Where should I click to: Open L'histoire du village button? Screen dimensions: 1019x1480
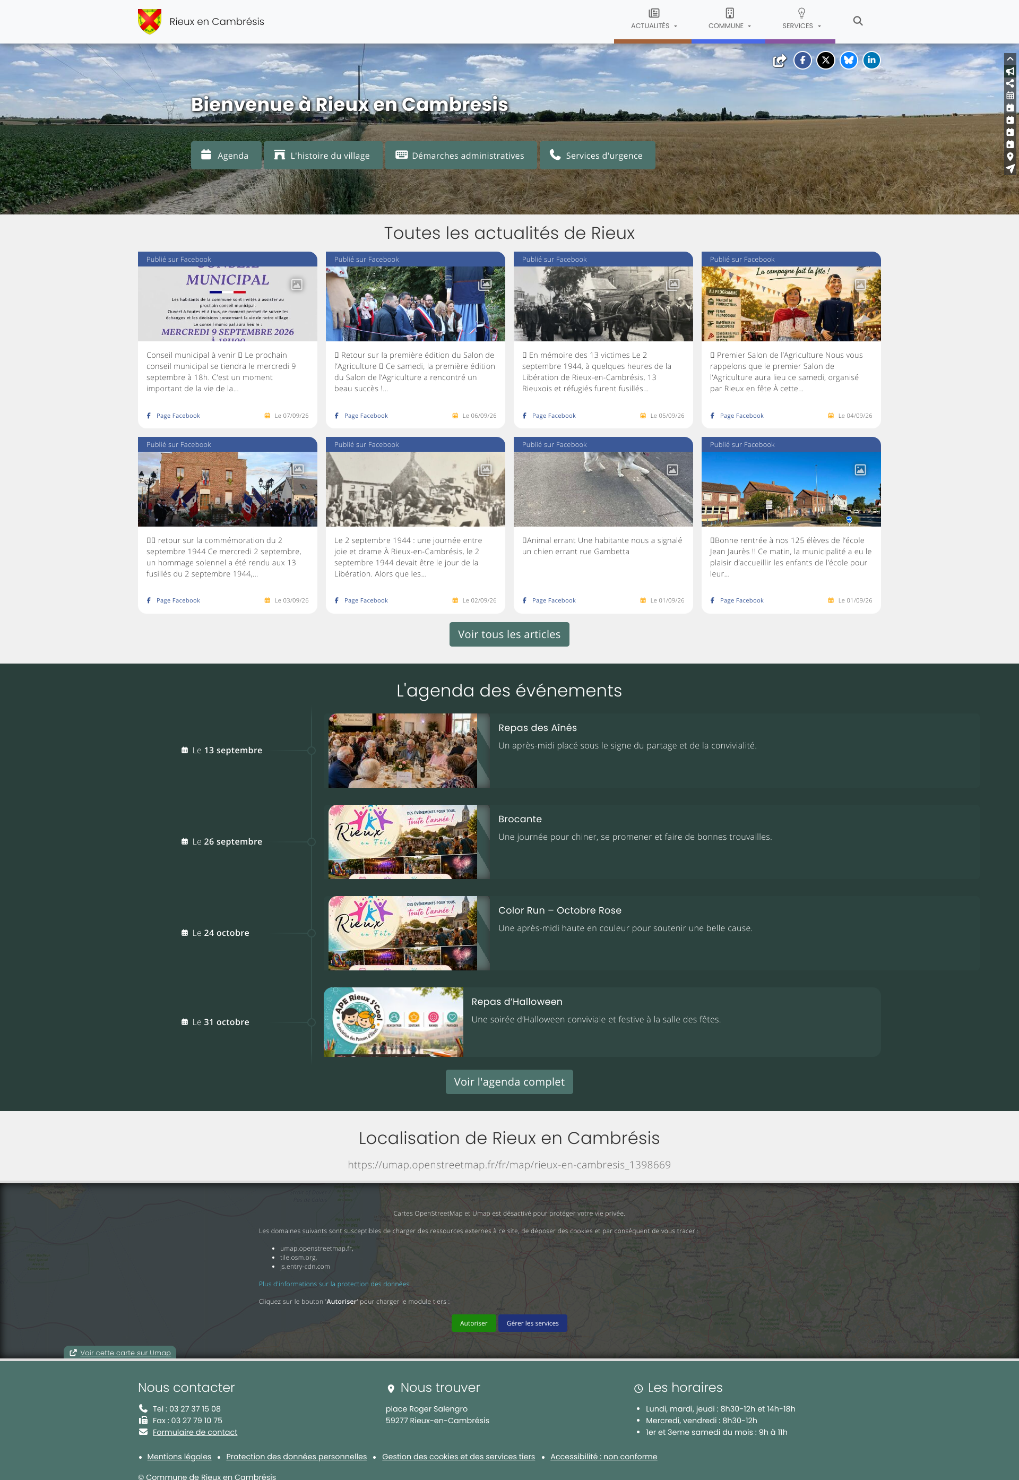(x=323, y=155)
